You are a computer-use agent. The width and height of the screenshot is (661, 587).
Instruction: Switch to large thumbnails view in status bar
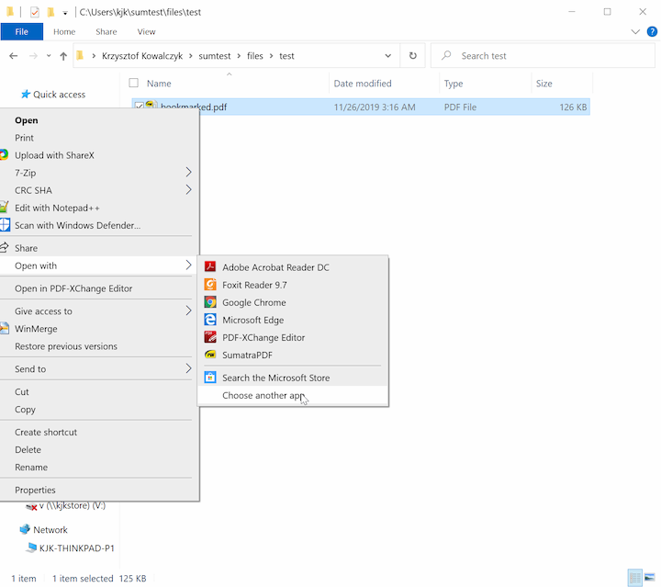point(649,578)
